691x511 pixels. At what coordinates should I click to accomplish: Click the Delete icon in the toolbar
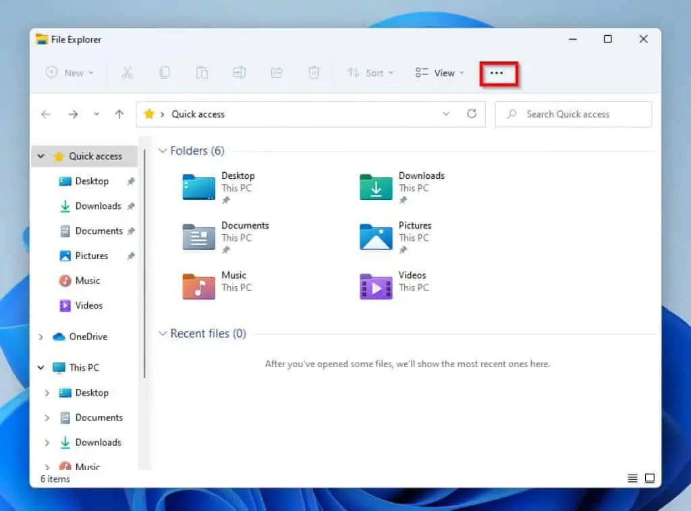click(x=313, y=72)
